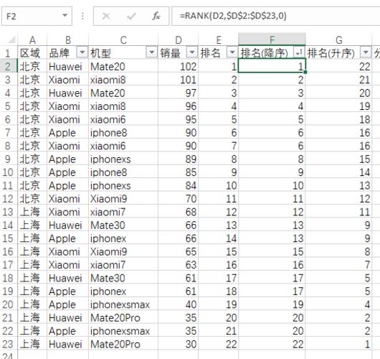380x359 pixels.
Task: Open filter dropdown for 销量 column
Action: 192,52
